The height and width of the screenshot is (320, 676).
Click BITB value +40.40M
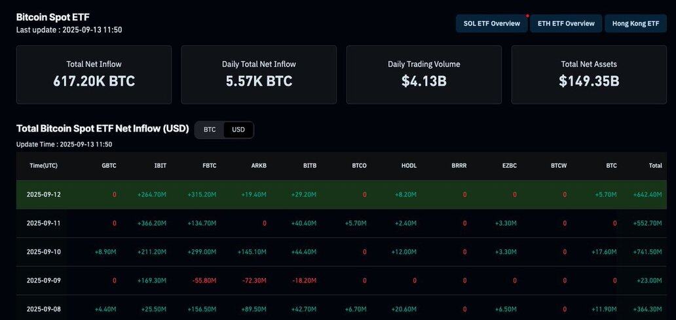(303, 223)
